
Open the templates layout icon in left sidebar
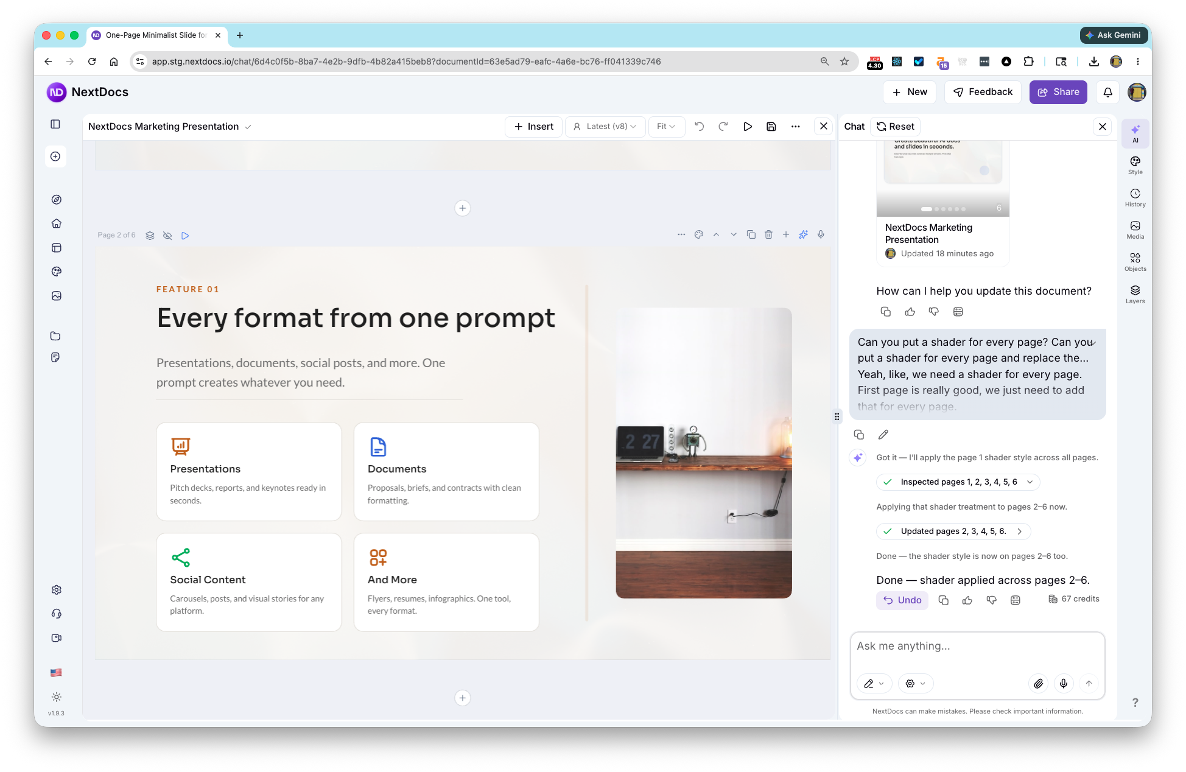point(57,248)
